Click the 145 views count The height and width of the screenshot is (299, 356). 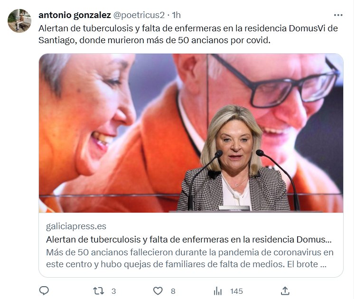click(x=236, y=291)
